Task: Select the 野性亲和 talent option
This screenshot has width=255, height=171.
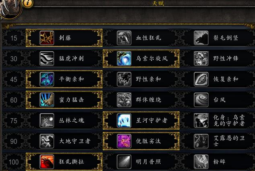Action: click(x=141, y=79)
